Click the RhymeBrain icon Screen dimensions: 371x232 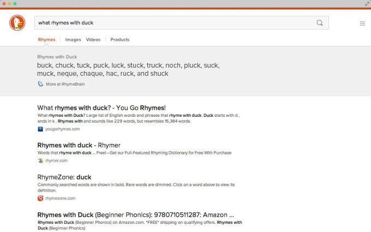point(40,84)
